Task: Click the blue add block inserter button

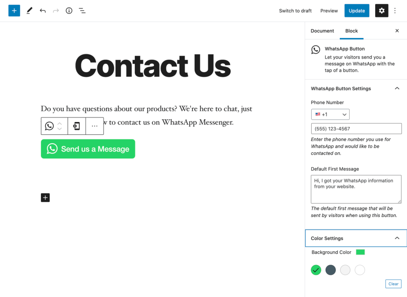Action: (14, 11)
